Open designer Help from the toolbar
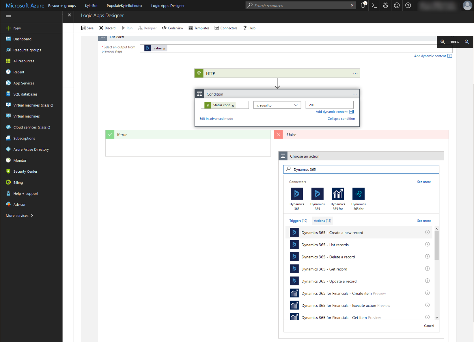474x342 pixels. pos(249,28)
